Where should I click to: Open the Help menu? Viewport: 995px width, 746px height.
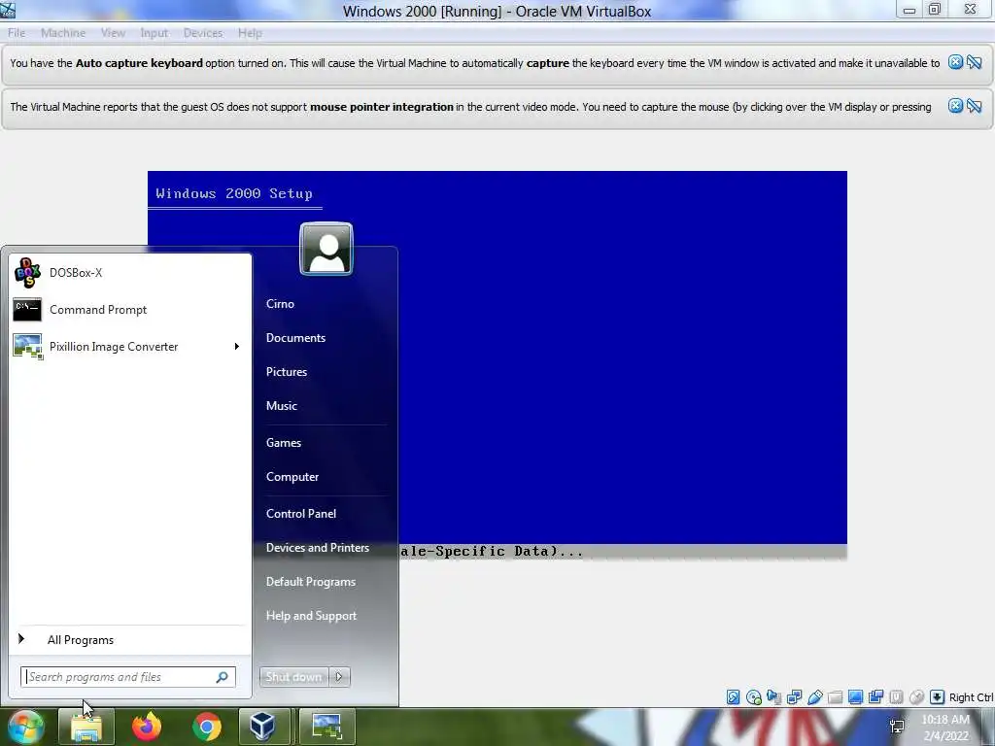point(250,33)
